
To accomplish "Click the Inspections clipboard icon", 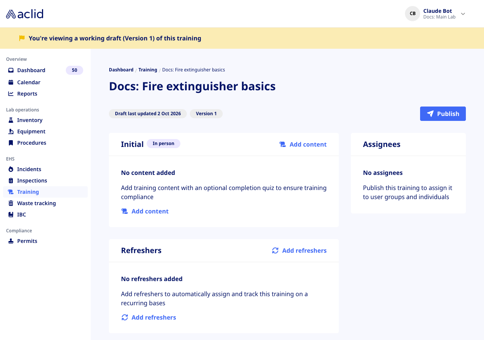I will pos(11,181).
